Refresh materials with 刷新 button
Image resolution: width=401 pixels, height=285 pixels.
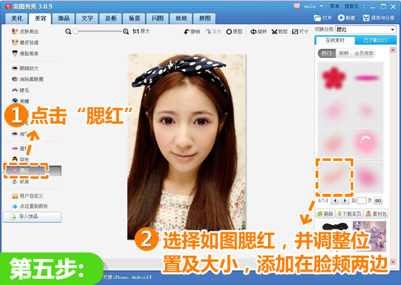(x=325, y=214)
